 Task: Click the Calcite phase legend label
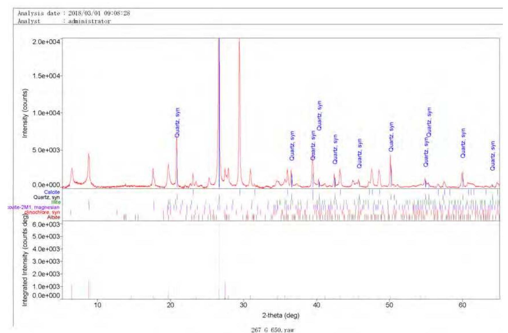click(52, 192)
